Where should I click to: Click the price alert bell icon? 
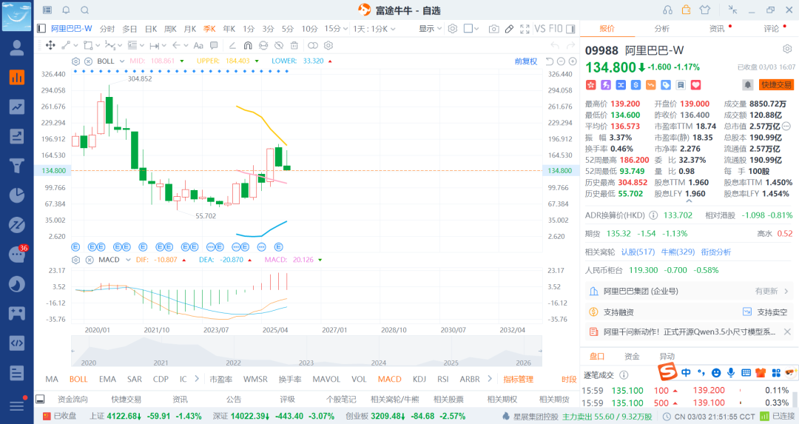748,85
